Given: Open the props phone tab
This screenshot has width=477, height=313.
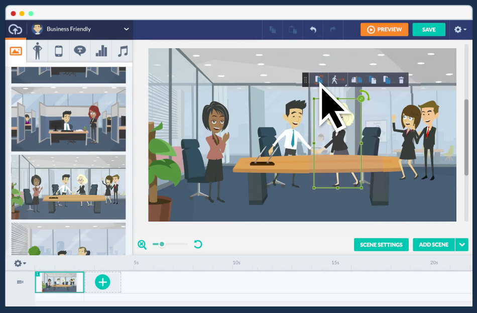Looking at the screenshot, I should coord(59,51).
